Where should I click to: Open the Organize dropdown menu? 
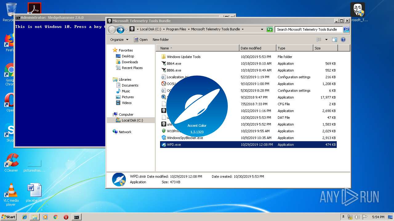[119, 40]
